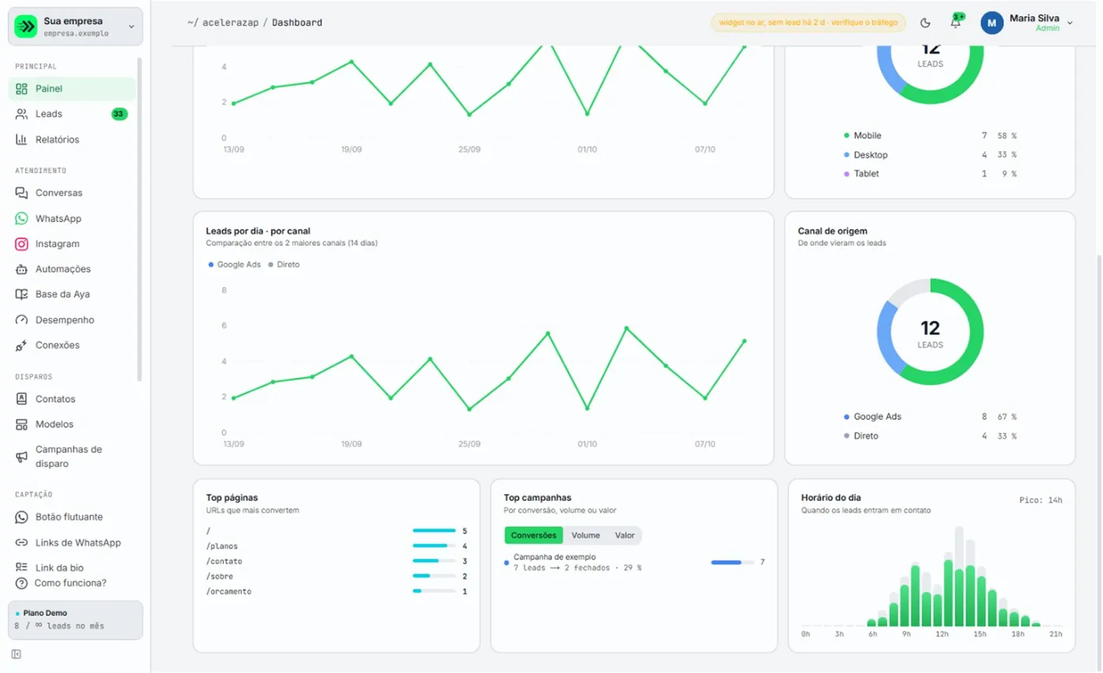
Task: Select the Conversões tab
Action: 534,535
